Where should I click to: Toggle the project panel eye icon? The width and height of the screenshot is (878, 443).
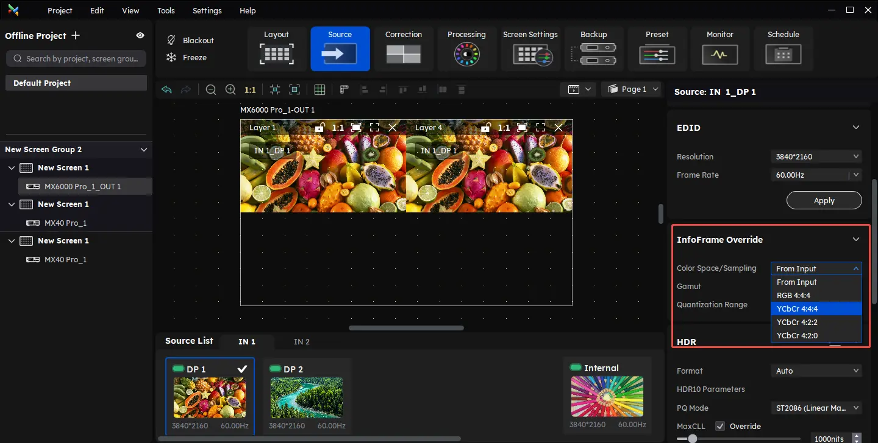pos(140,35)
